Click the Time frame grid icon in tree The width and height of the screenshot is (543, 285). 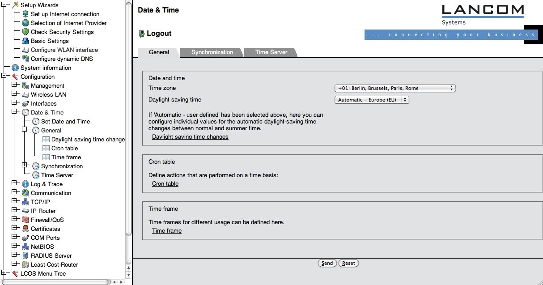pos(46,157)
